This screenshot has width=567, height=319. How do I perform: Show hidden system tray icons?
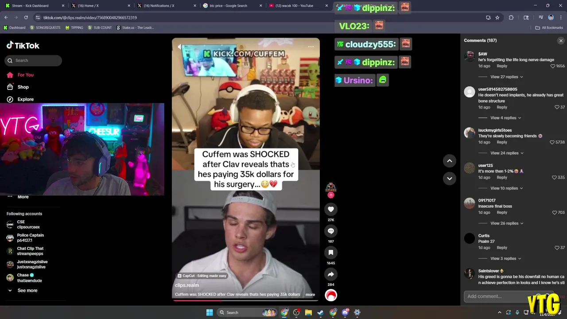[500, 312]
